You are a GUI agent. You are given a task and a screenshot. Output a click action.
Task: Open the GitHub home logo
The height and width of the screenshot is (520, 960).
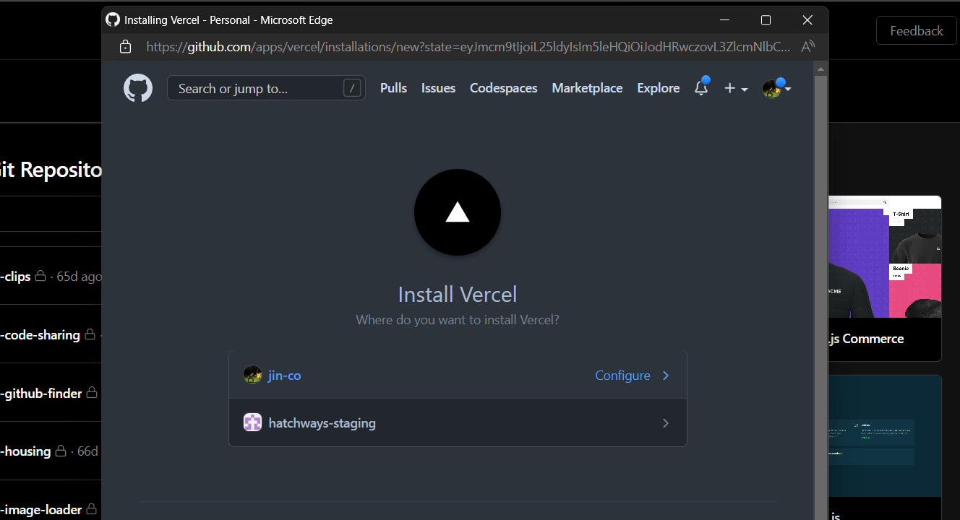138,88
